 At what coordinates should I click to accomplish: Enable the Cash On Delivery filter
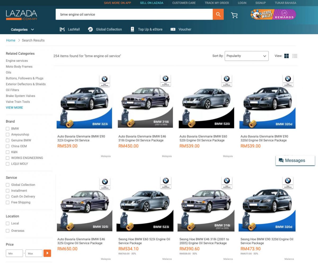(8, 197)
